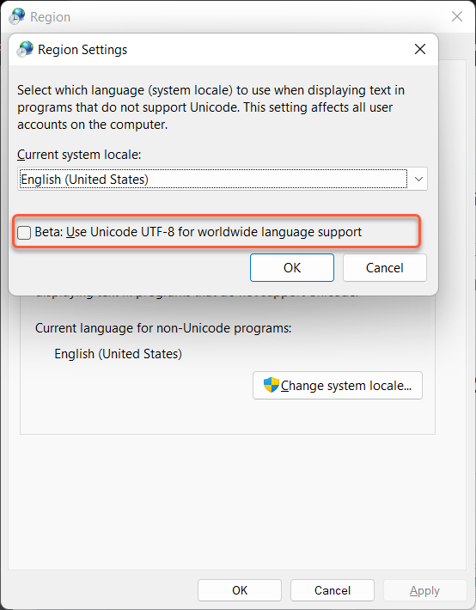Click "Current language for non-Unicode programs" label
This screenshot has height=610, width=476.
pos(163,328)
